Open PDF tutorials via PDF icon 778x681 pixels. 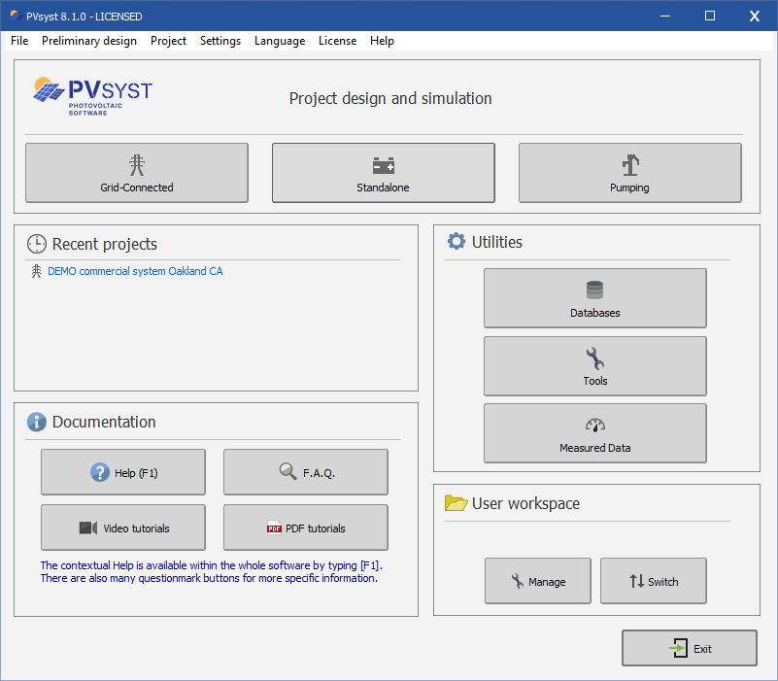coord(274,528)
